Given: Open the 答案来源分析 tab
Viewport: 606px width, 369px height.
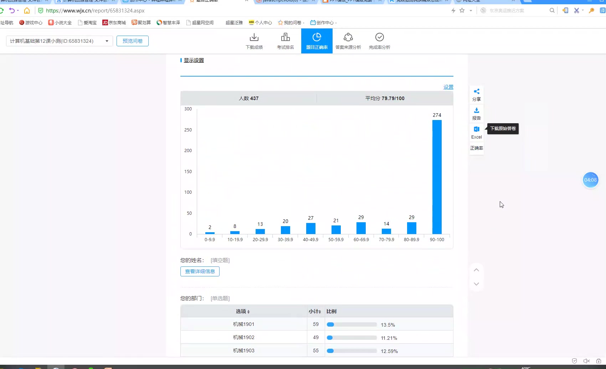Looking at the screenshot, I should [348, 41].
